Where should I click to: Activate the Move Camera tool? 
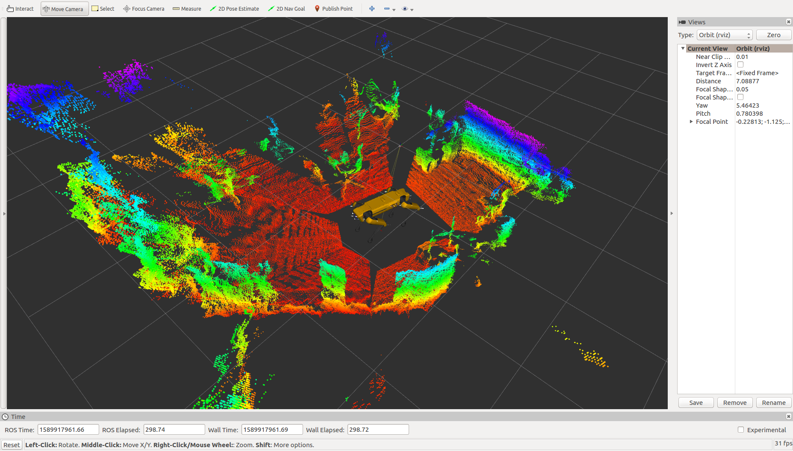64,9
